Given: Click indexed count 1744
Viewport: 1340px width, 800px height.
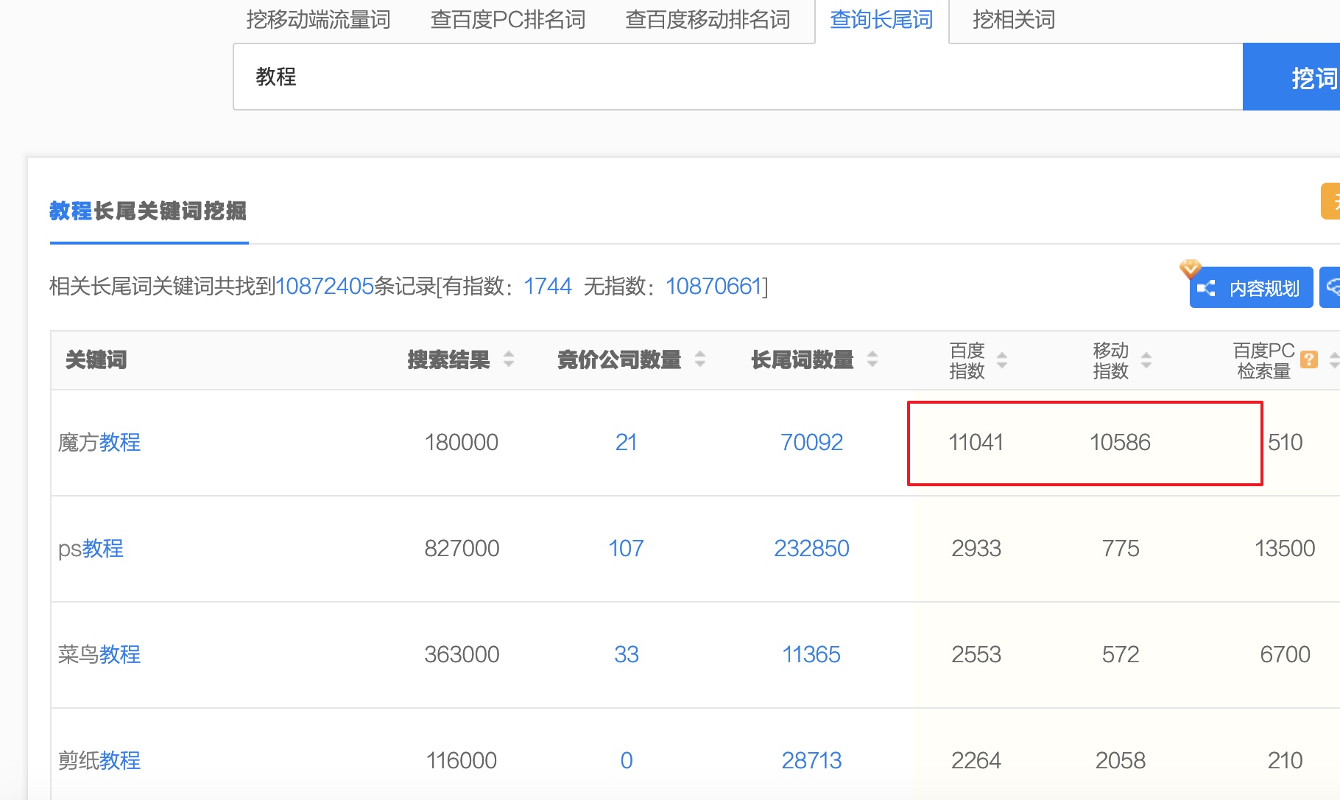Looking at the screenshot, I should pyautogui.click(x=547, y=286).
